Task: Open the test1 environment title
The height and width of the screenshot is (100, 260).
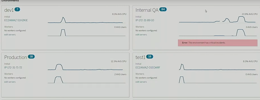Action: tap(140, 57)
